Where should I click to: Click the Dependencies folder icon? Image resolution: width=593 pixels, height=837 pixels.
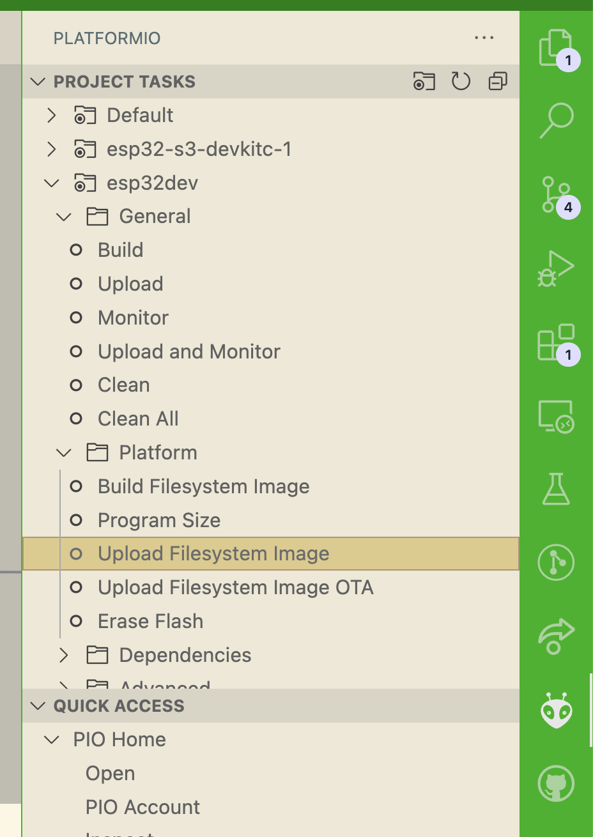coord(97,655)
